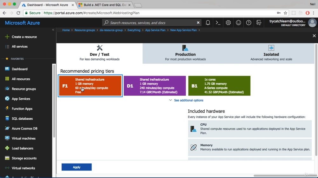Viewport: 318px width, 178px height.
Task: Open Resource groups breadcrumb link
Action: point(85,30)
